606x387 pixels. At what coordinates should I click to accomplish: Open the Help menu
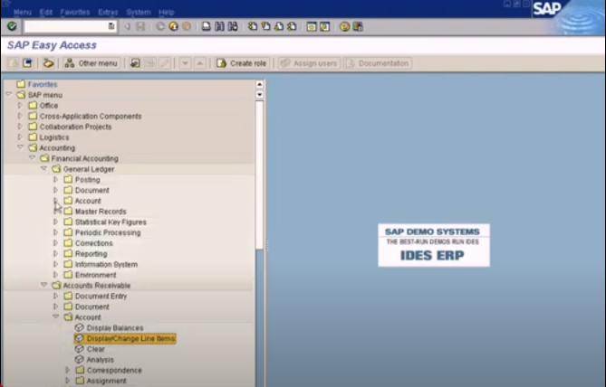[166, 13]
